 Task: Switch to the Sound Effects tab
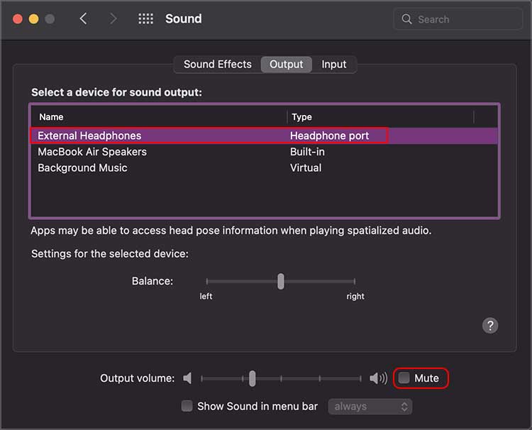pyautogui.click(x=217, y=65)
